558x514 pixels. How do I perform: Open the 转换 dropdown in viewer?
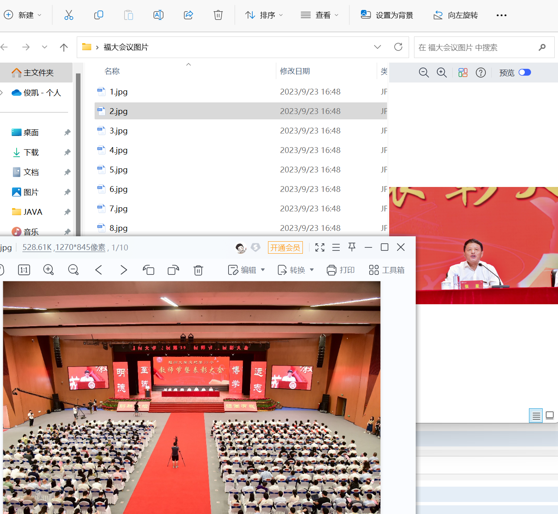click(x=295, y=270)
